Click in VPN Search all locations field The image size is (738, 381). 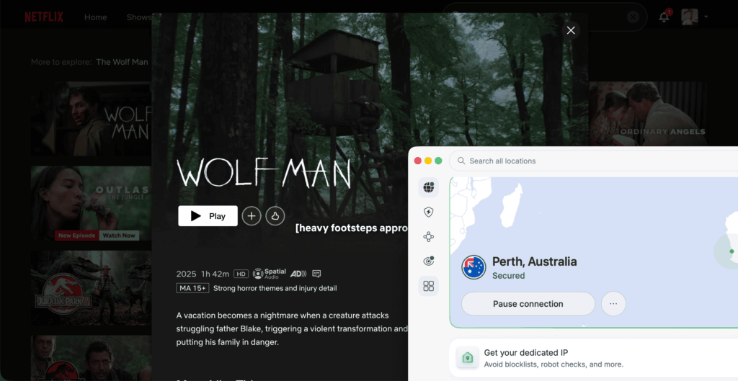click(x=593, y=161)
